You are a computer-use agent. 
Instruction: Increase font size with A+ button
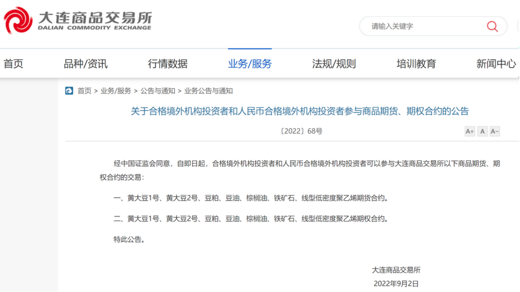click(x=470, y=131)
